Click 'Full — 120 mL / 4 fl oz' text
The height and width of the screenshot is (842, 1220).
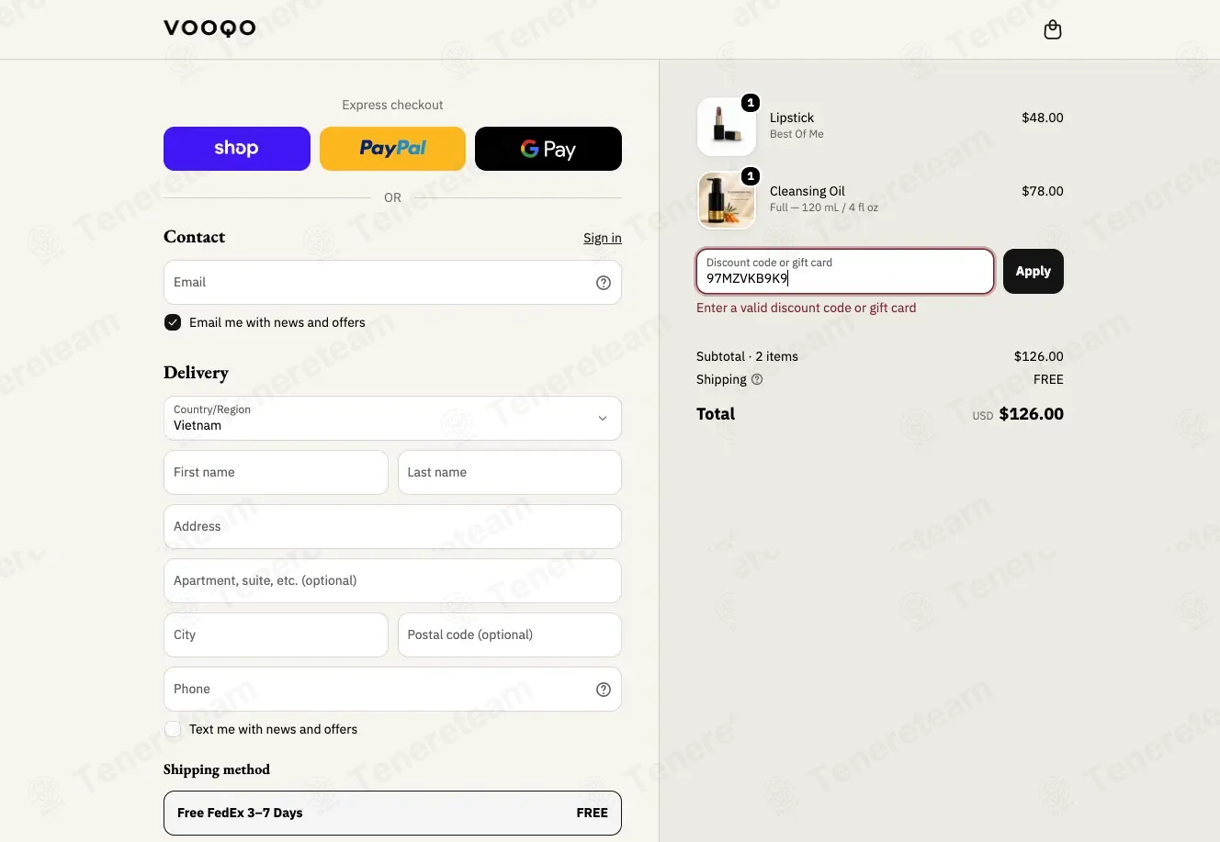pos(824,208)
